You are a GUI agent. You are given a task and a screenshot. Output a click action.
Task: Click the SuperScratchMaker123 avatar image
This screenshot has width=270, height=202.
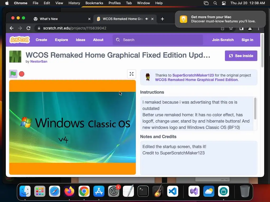148,77
